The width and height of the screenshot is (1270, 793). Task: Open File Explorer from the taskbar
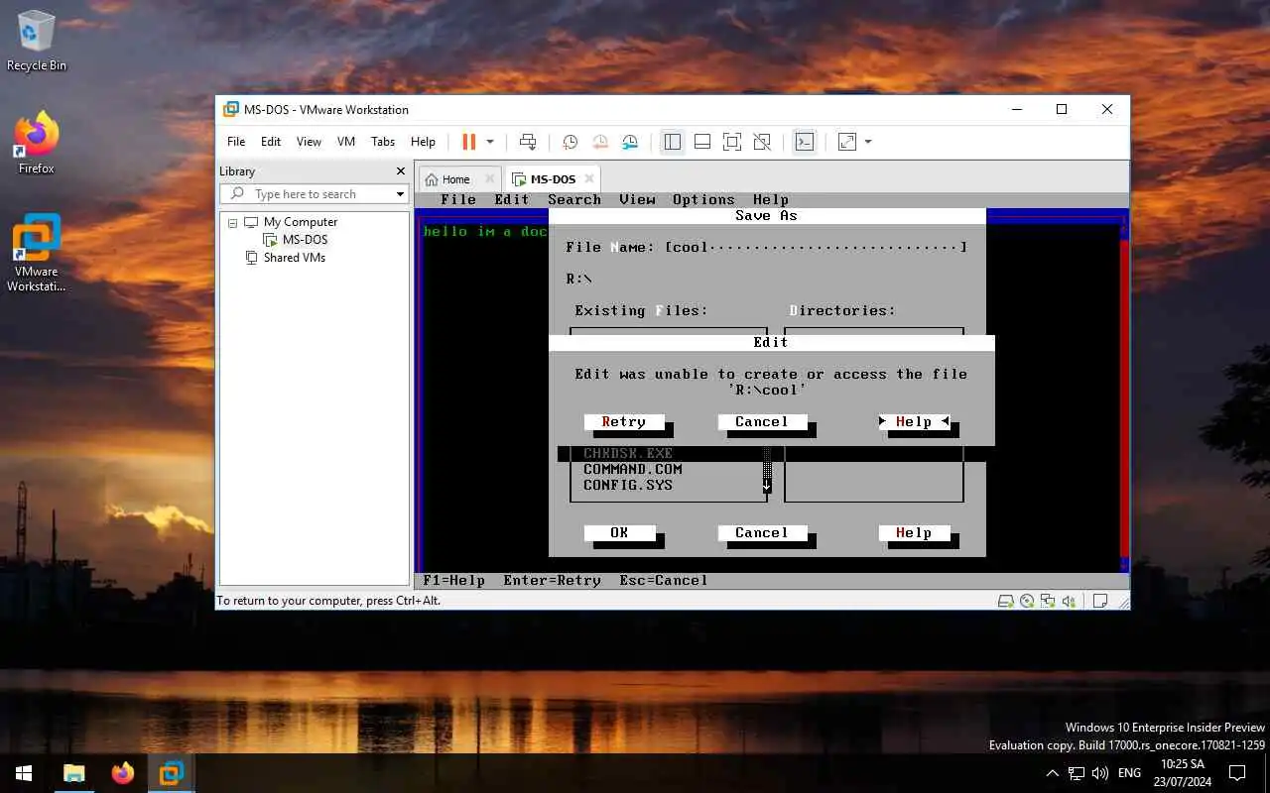74,773
